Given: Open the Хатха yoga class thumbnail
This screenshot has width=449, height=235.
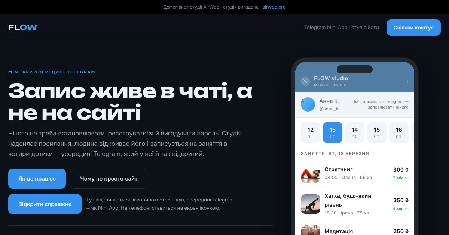Looking at the screenshot, I should (x=311, y=204).
